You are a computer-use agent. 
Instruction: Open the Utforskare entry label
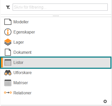pos(23,73)
